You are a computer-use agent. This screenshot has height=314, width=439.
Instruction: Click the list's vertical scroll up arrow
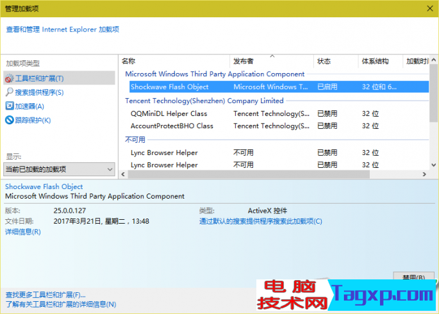point(433,60)
